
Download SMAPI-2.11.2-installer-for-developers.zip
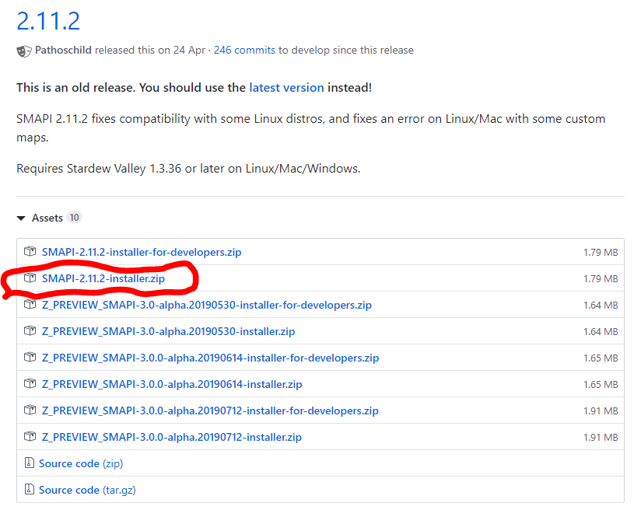coord(142,252)
